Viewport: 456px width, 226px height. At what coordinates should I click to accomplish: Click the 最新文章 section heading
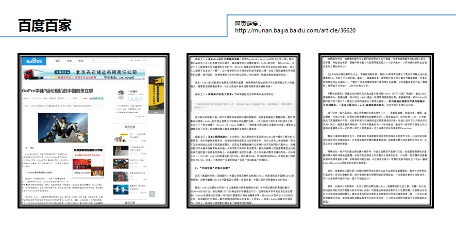[x=130, y=203]
